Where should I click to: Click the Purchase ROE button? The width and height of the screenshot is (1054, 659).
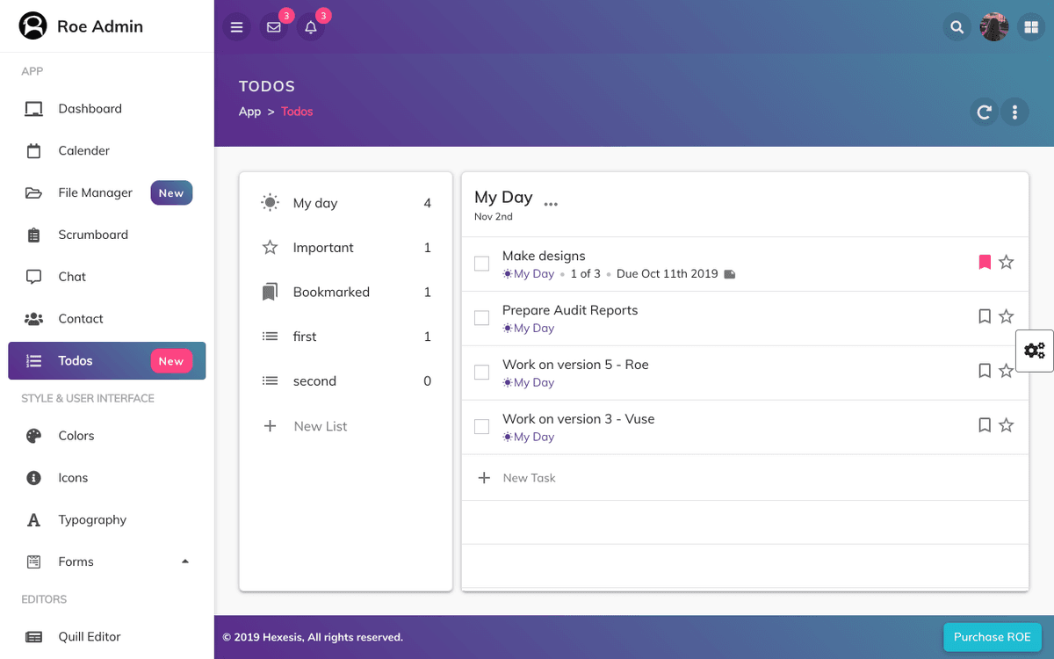992,637
